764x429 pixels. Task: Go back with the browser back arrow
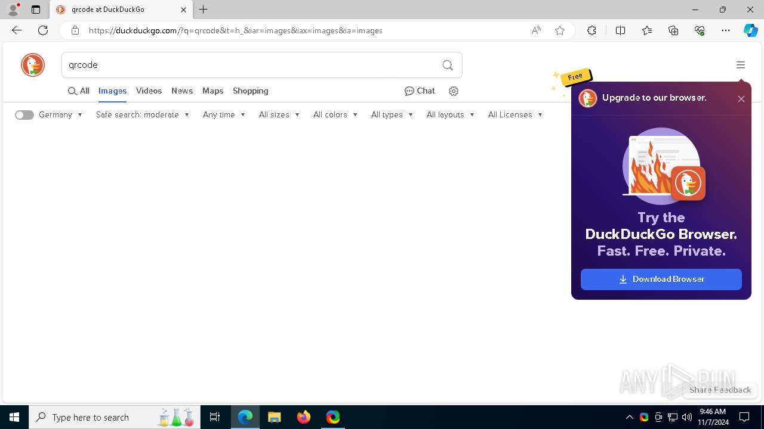pos(17,30)
